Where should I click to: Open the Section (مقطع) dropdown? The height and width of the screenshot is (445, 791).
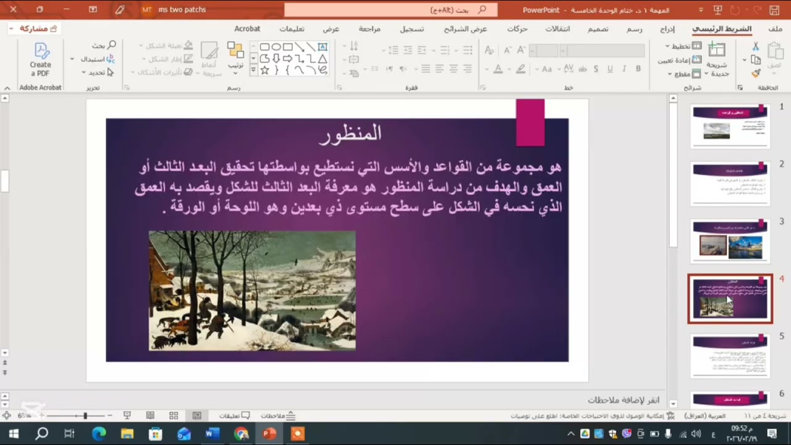(x=684, y=74)
